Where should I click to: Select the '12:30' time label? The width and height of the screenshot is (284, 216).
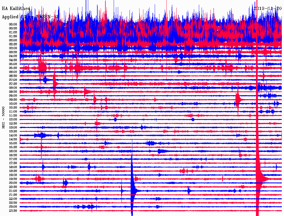coord(13,124)
